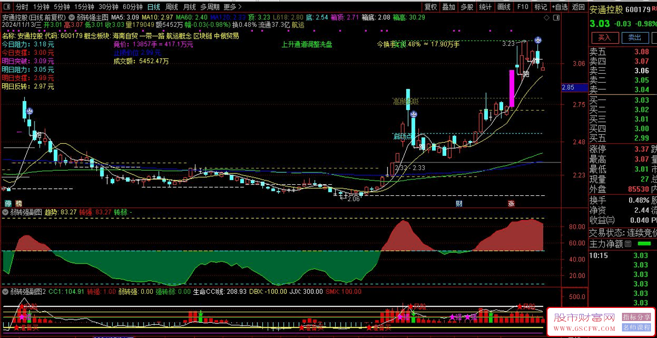Click the 多股 multi-stock toolbar button
Screen dimensions: 657x338
click(x=466, y=7)
